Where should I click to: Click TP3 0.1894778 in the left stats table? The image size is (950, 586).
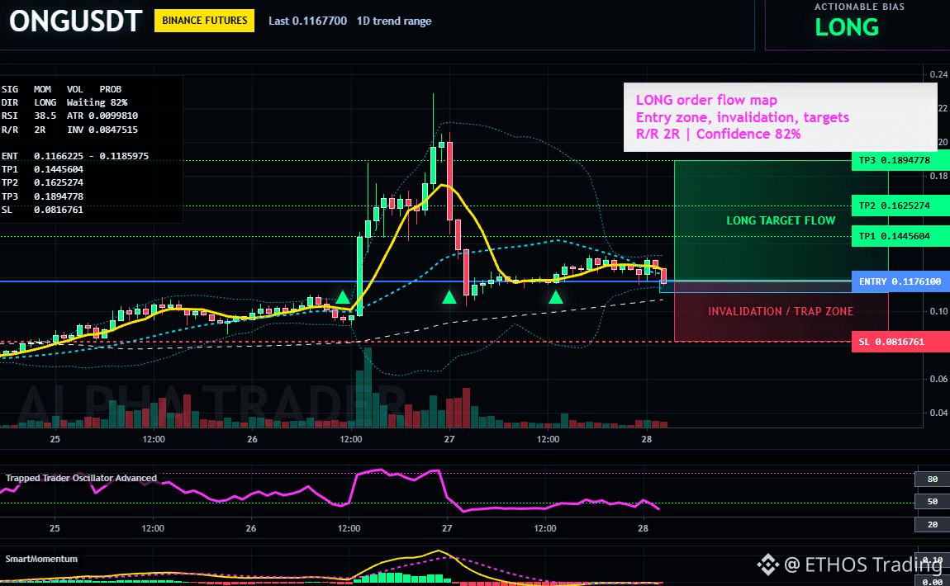pos(42,196)
